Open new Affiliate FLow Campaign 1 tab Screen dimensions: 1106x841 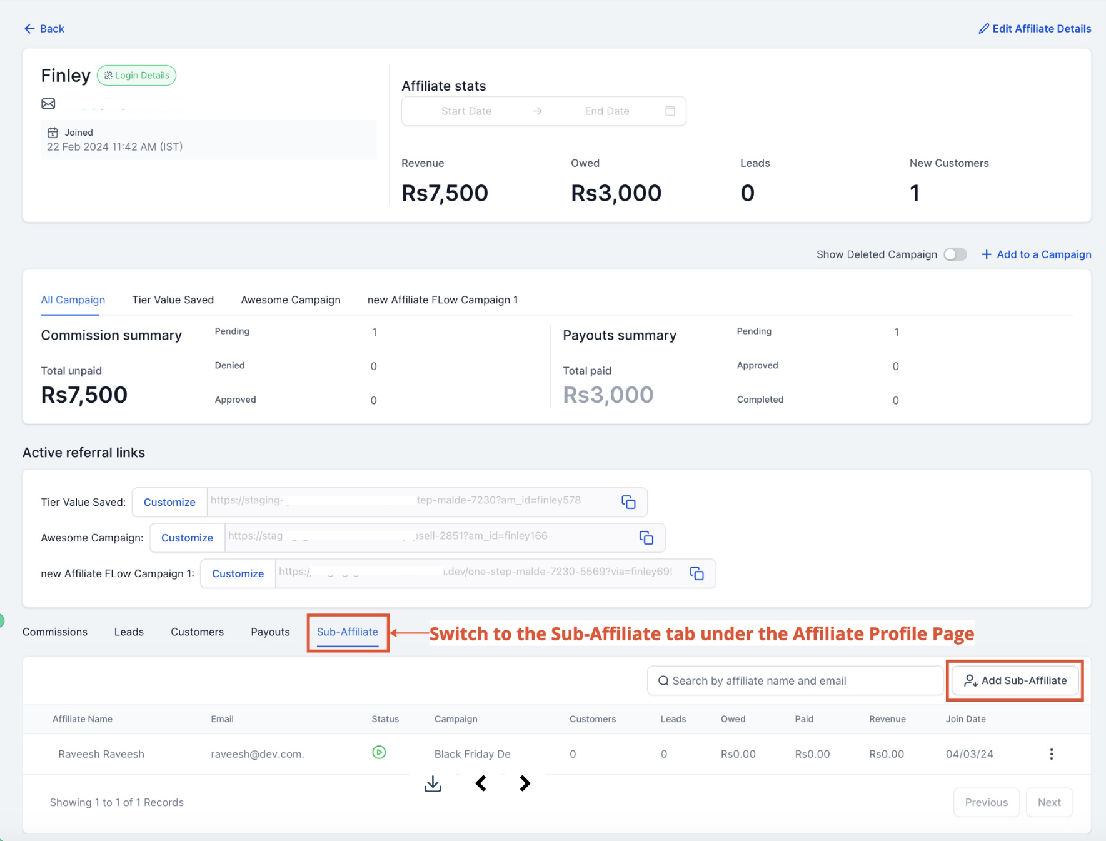(x=443, y=300)
